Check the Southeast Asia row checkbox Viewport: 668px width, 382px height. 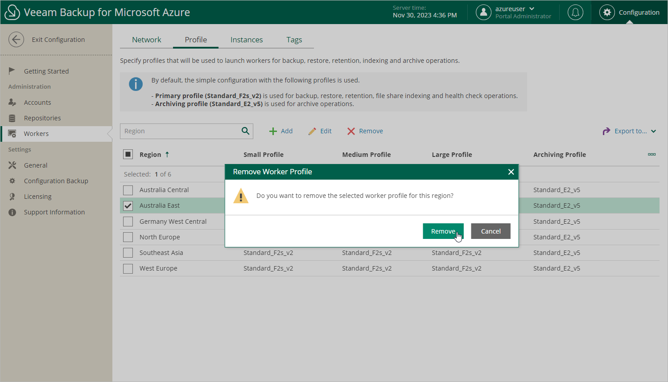128,253
